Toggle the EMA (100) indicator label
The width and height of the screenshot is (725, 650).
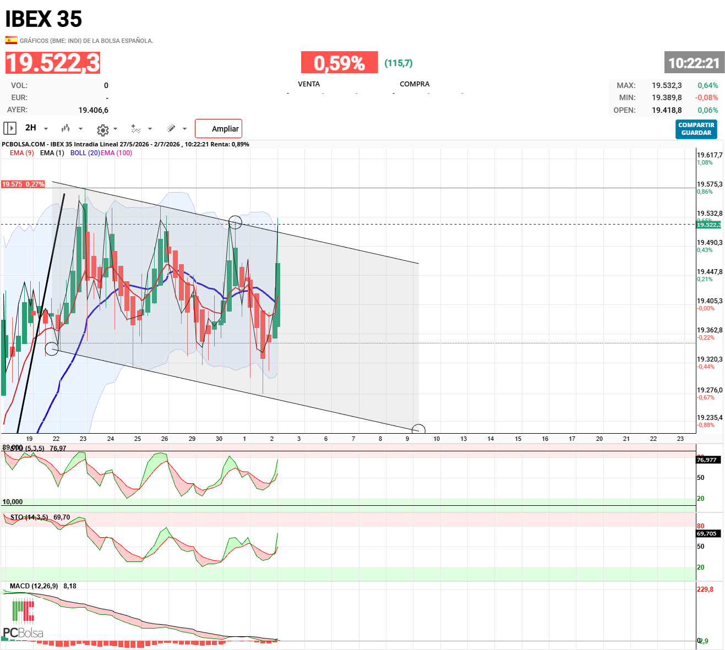pos(117,153)
